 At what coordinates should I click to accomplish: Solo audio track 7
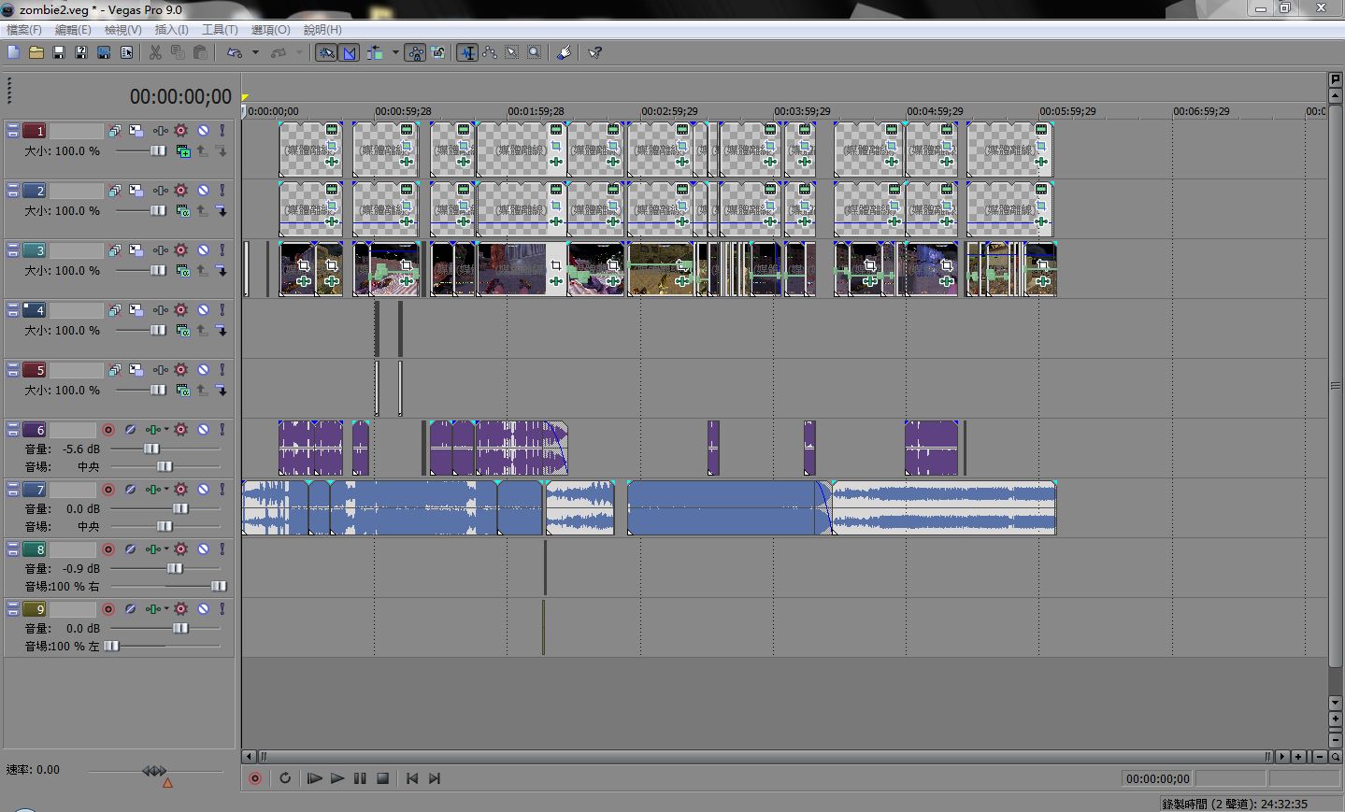tap(222, 490)
